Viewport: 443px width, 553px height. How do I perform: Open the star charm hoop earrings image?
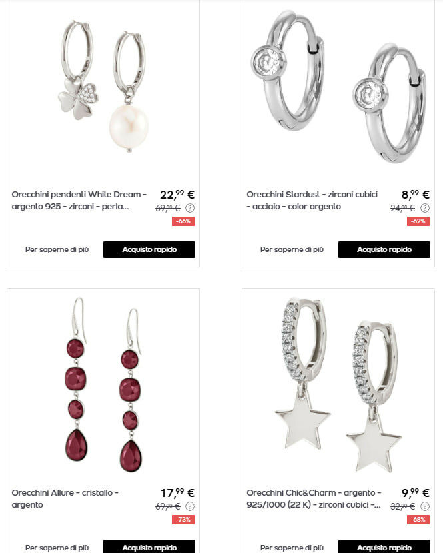coord(338,385)
